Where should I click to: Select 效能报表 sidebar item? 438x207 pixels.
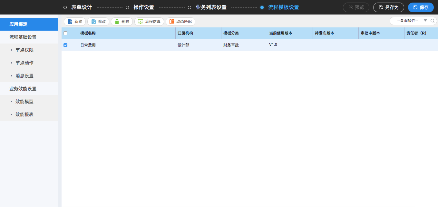coord(29,114)
